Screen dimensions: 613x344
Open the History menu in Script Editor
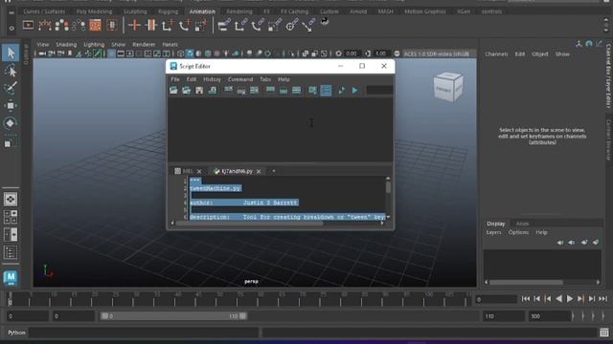(212, 79)
